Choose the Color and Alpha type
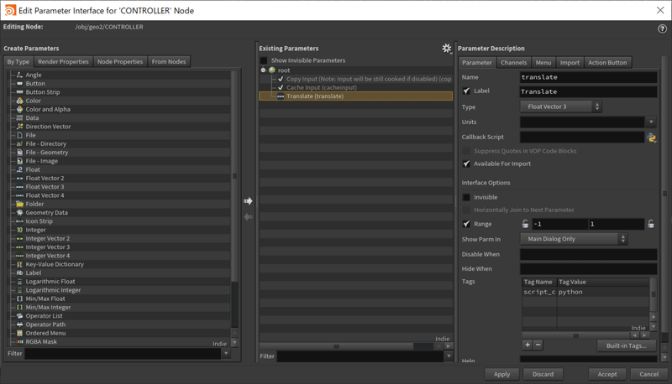 pos(48,109)
